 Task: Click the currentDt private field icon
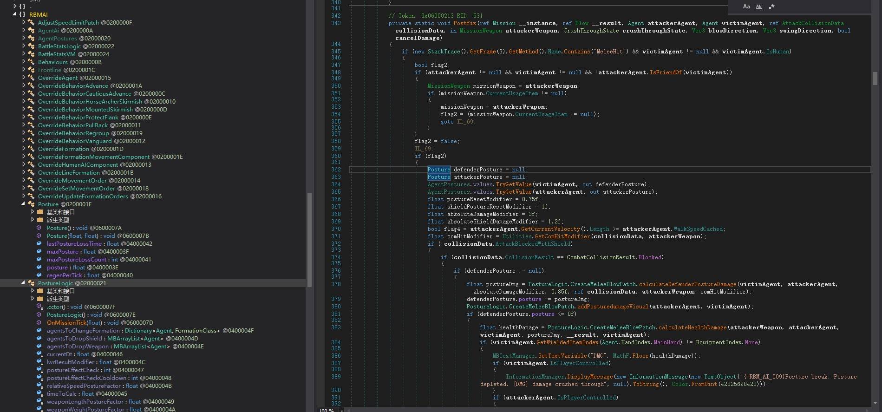tap(39, 354)
